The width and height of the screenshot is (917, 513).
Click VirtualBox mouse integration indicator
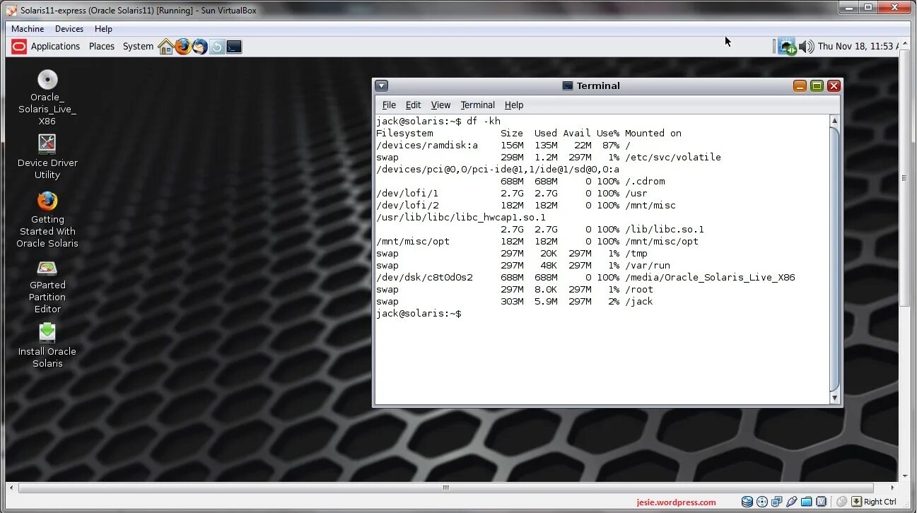[x=841, y=502]
